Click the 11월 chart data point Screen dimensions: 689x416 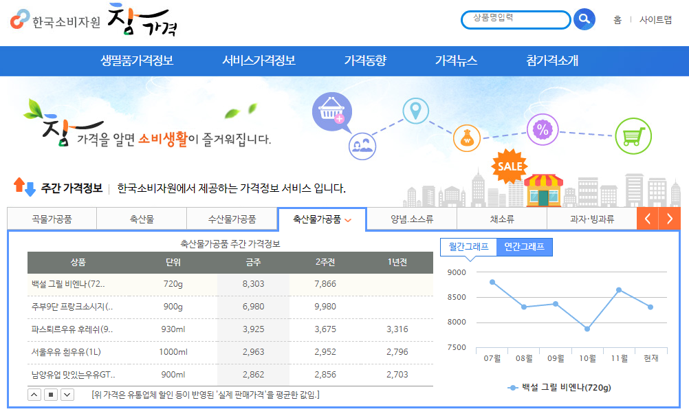click(x=619, y=290)
